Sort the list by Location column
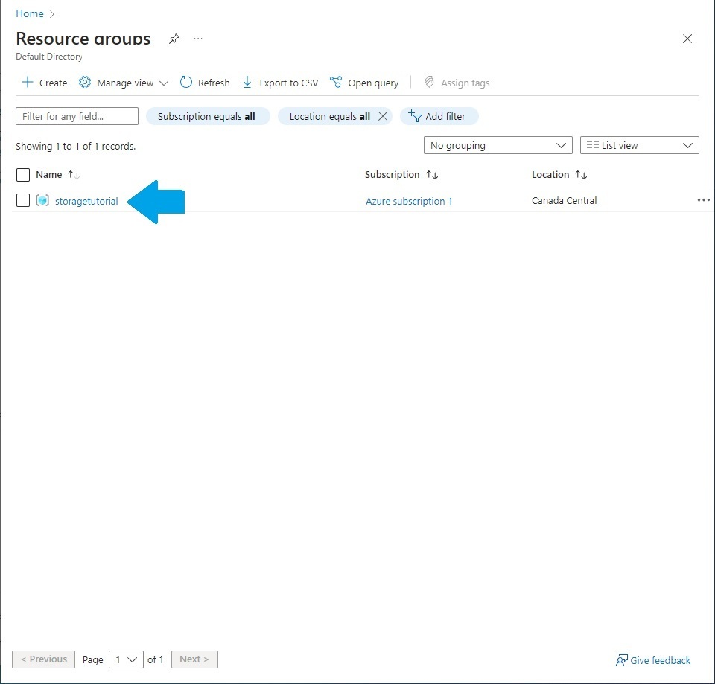 point(559,174)
